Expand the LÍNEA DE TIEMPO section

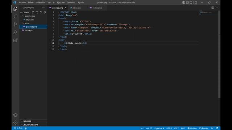(33, 125)
